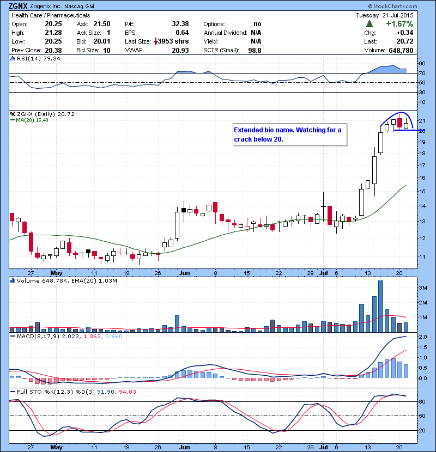Click the Jul label under the price chart
436x452 pixels.
[x=324, y=273]
